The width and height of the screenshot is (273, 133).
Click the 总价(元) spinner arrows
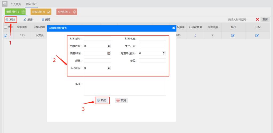click(109, 68)
